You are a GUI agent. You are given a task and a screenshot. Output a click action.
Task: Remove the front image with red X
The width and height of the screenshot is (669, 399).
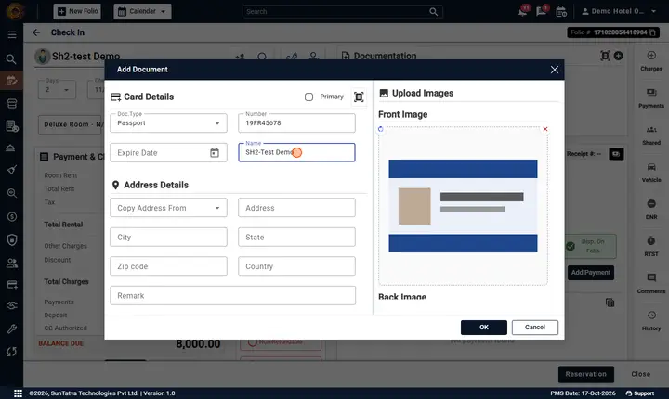(544, 129)
